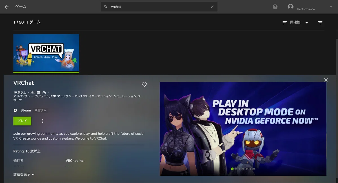Click the search magnifier icon

pyautogui.click(x=106, y=7)
